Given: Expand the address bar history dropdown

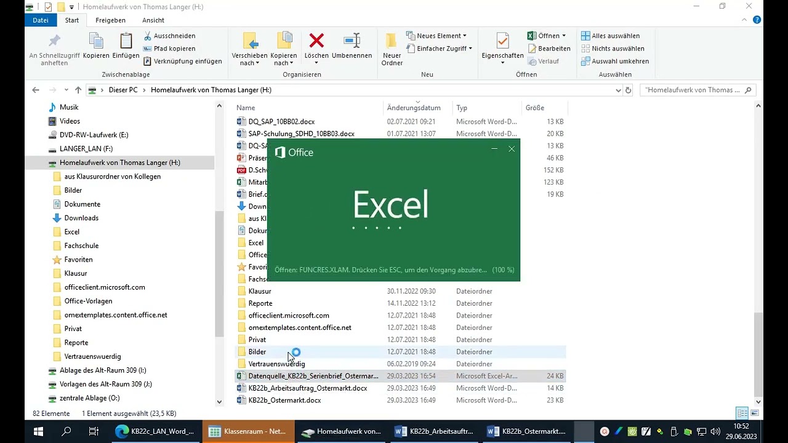Looking at the screenshot, I should tap(618, 90).
